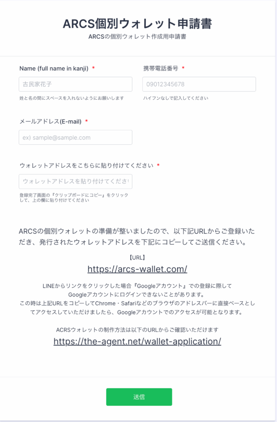277x422 pixels.
Task: Select the メールアドレス(E-mail) input box
Action: 75,137
